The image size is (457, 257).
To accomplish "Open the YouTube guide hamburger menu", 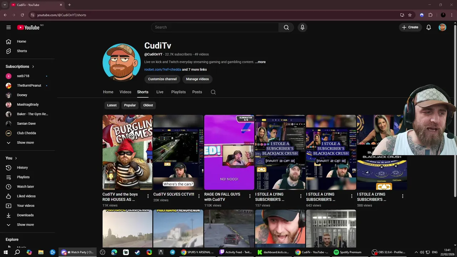I will [9, 27].
